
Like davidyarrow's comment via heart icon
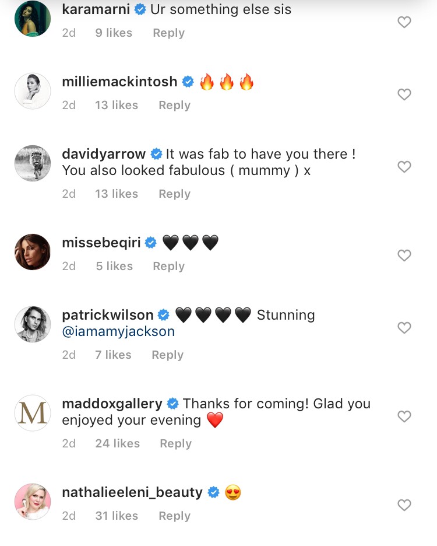click(x=404, y=167)
